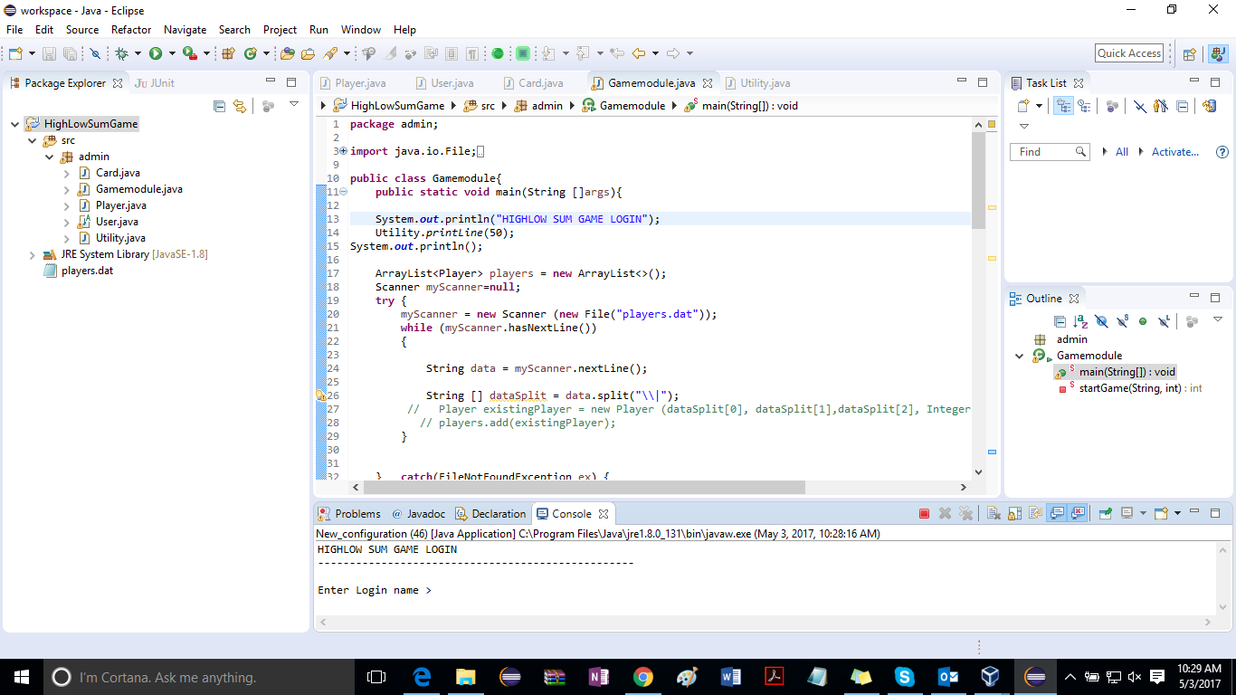Image resolution: width=1236 pixels, height=695 pixels.
Task: Pin the Console view
Action: [1105, 513]
